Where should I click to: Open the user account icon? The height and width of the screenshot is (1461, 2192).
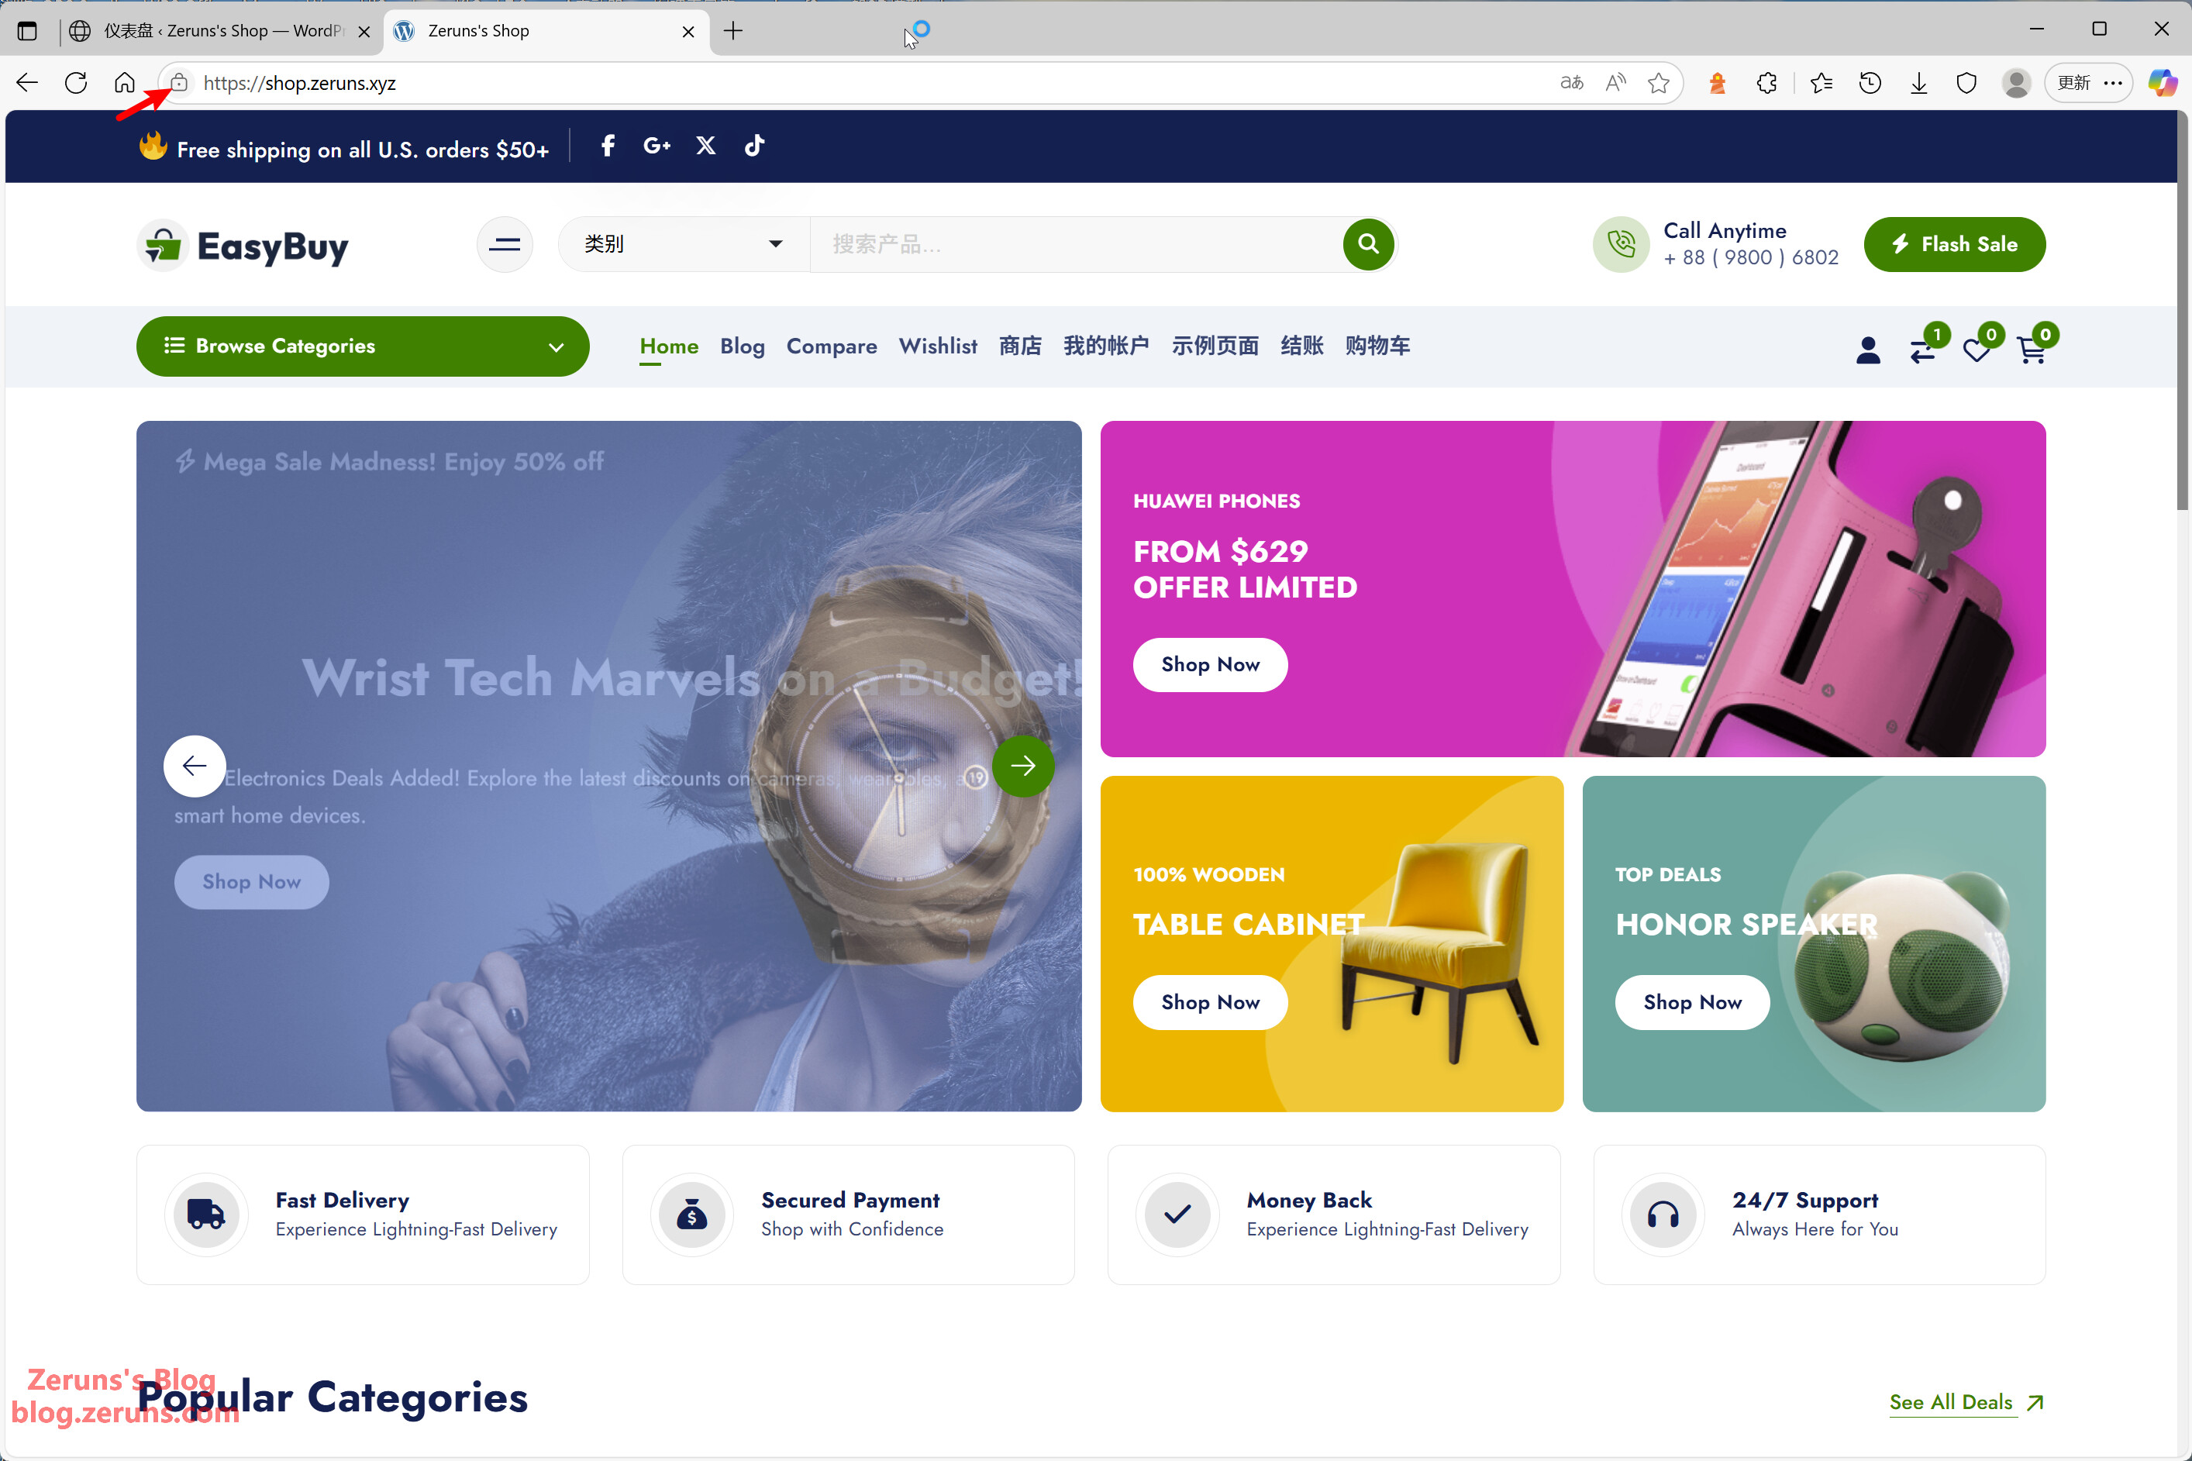click(1868, 350)
